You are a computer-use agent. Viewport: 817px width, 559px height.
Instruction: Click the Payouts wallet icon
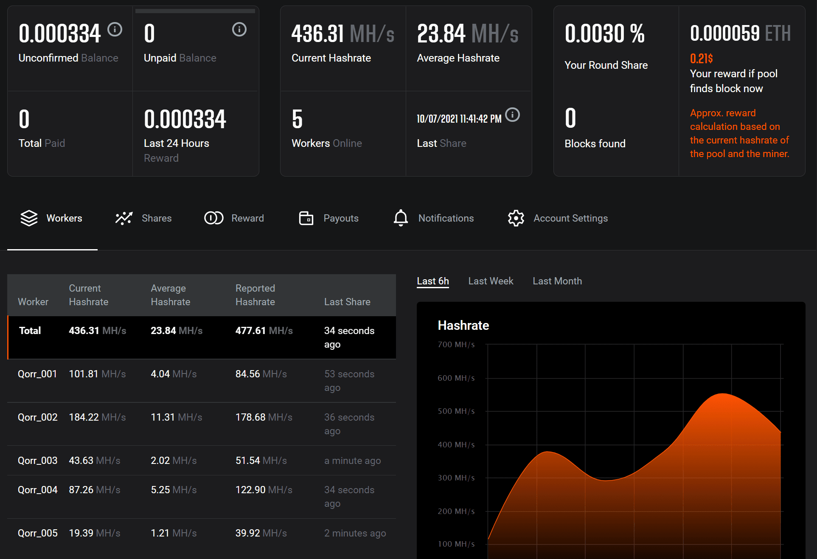[x=306, y=218]
